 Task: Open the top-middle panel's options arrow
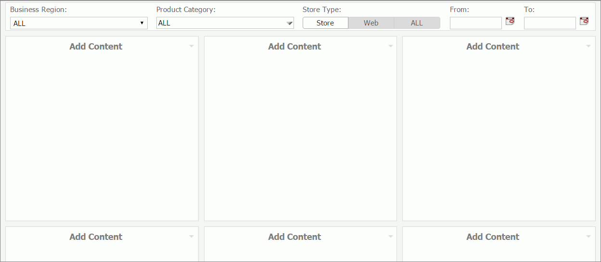[x=390, y=46]
